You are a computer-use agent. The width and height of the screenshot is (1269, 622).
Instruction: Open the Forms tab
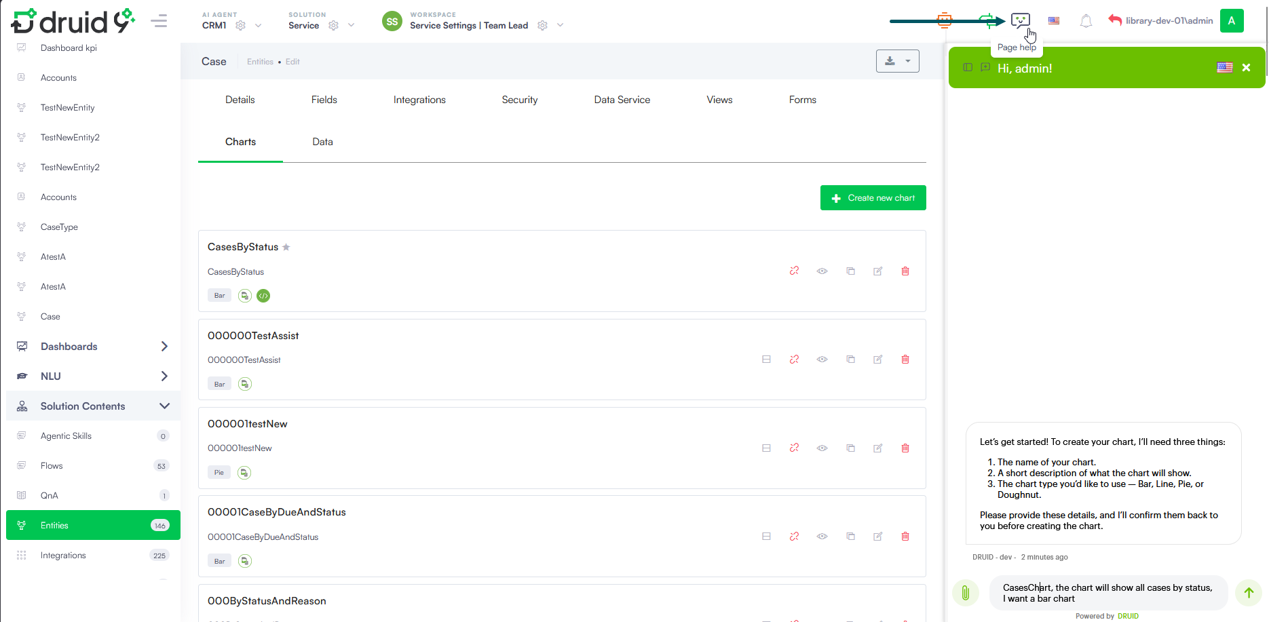803,100
